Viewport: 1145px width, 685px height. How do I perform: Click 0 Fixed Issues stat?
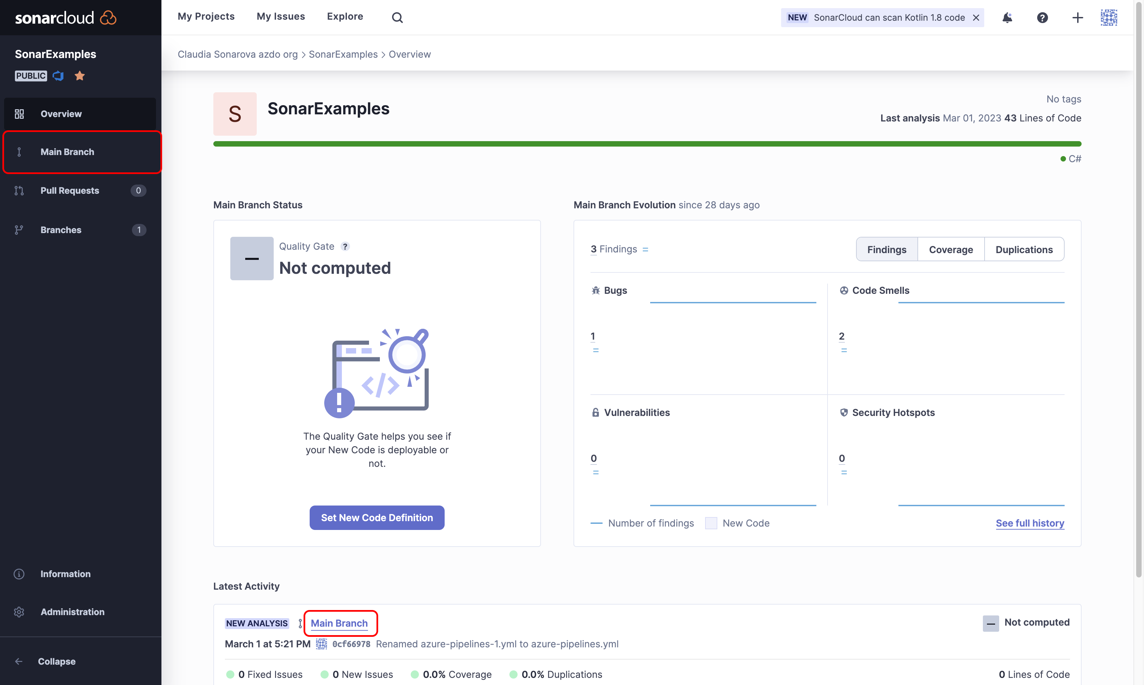[x=264, y=674]
